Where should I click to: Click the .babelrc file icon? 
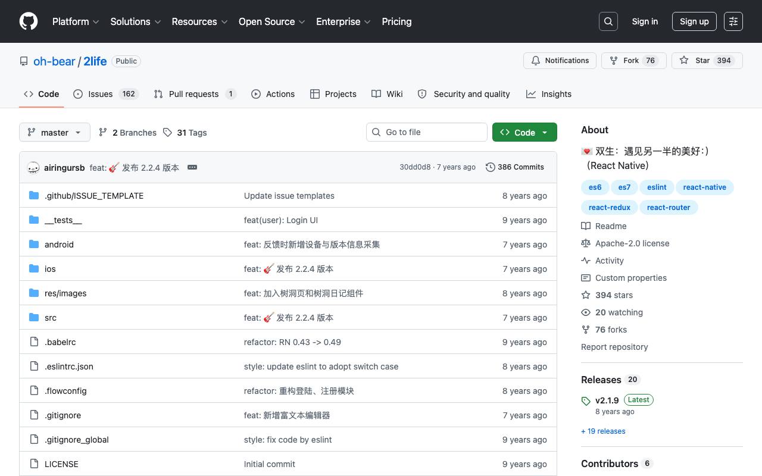pyautogui.click(x=34, y=342)
